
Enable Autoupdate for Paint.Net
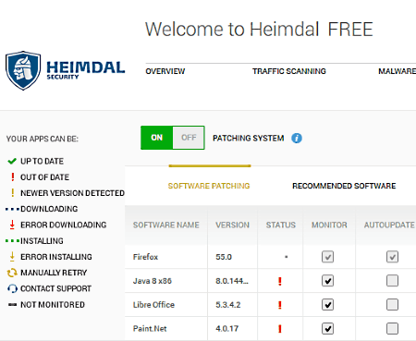click(x=392, y=328)
